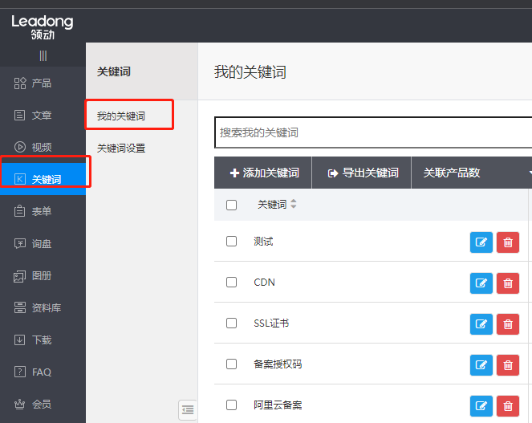The width and height of the screenshot is (532, 423).
Task: Edit the 阿里云备案 keyword
Action: point(481,405)
